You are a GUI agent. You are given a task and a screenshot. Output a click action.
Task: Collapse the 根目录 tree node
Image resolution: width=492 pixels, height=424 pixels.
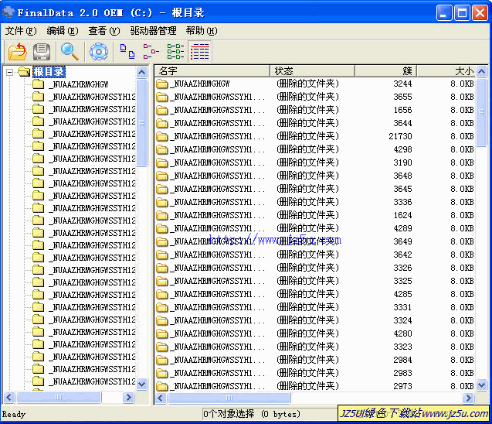coord(10,72)
